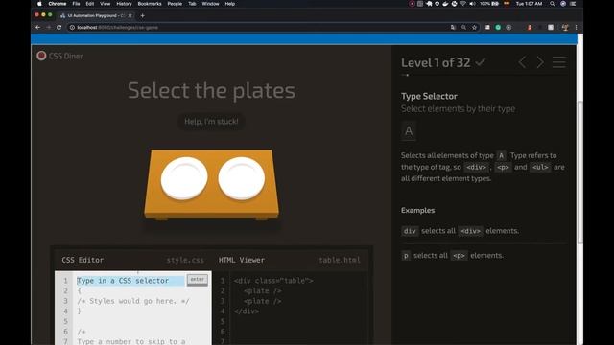This screenshot has height=345, width=614.
Task: Open the Help menu
Action: pos(230,4)
